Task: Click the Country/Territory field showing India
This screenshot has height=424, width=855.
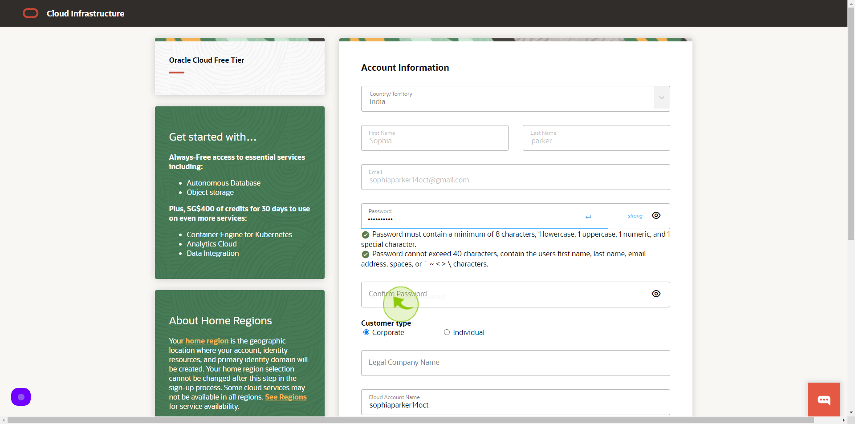Action: tap(515, 99)
